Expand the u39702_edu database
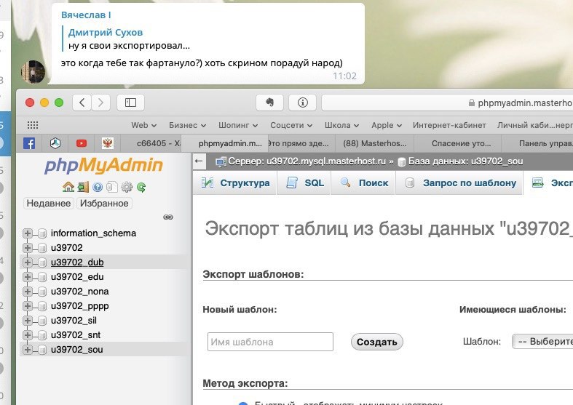This screenshot has height=405, width=573. (x=28, y=277)
